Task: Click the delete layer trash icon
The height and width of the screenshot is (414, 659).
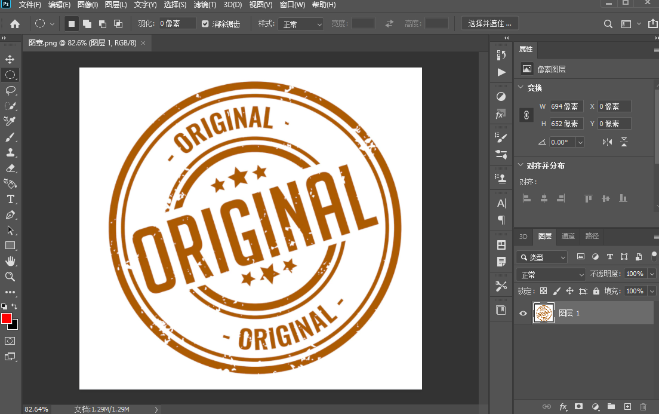Action: [x=643, y=406]
